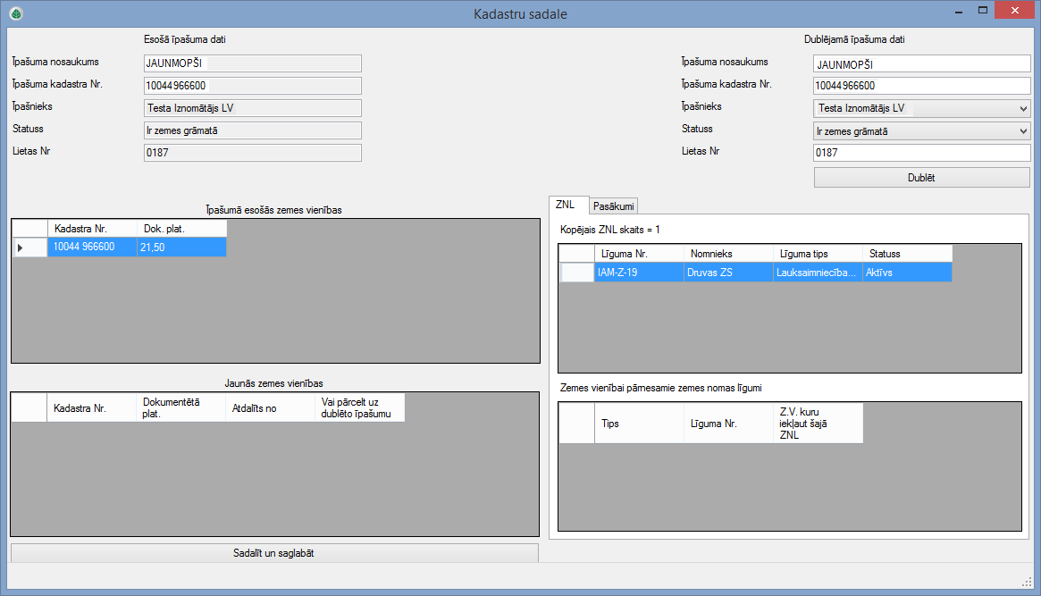Select the ZNL tab
This screenshot has height=596, width=1041.
coord(566,206)
